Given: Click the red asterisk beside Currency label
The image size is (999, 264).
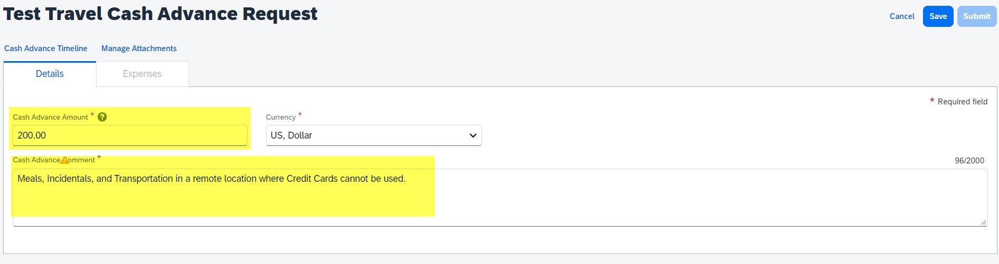Looking at the screenshot, I should 300,114.
